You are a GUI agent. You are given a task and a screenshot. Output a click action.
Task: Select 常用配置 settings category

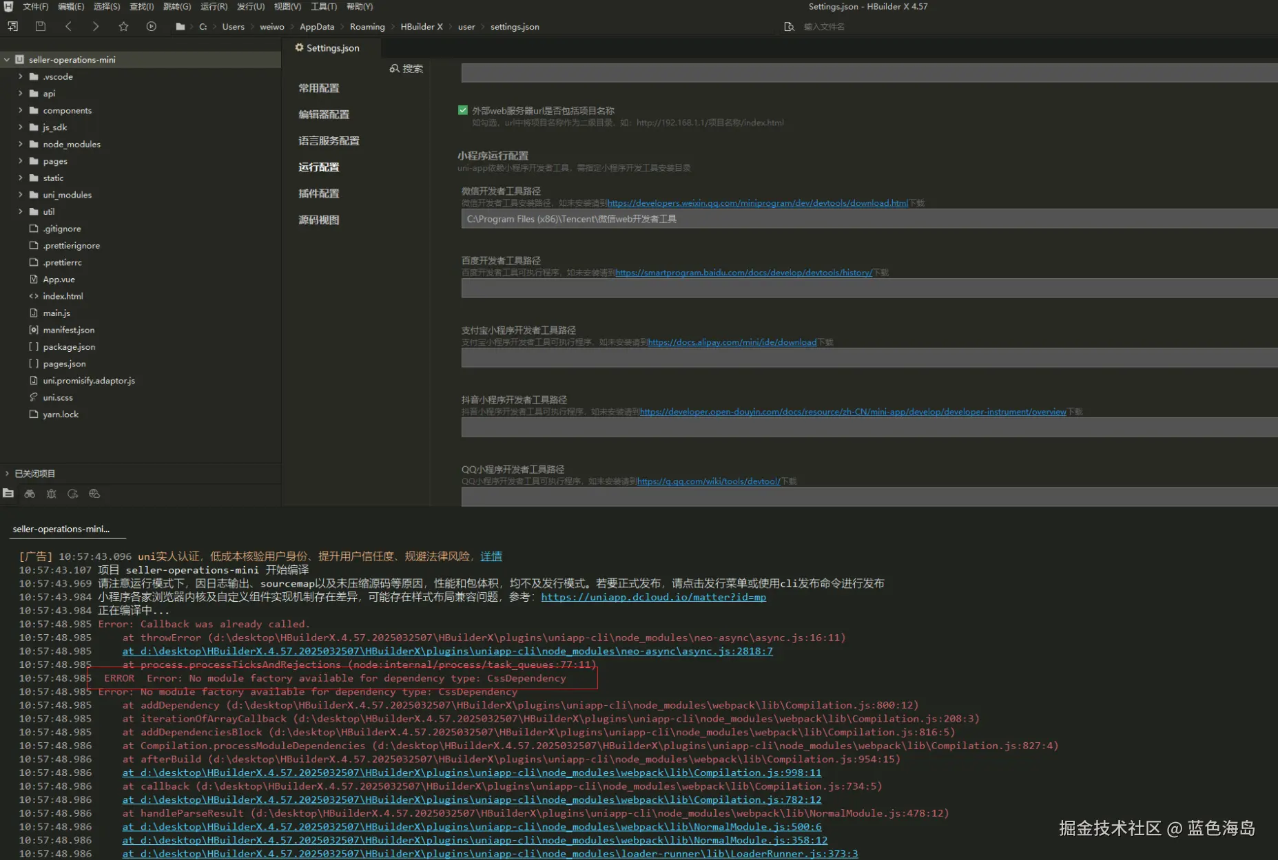(319, 88)
